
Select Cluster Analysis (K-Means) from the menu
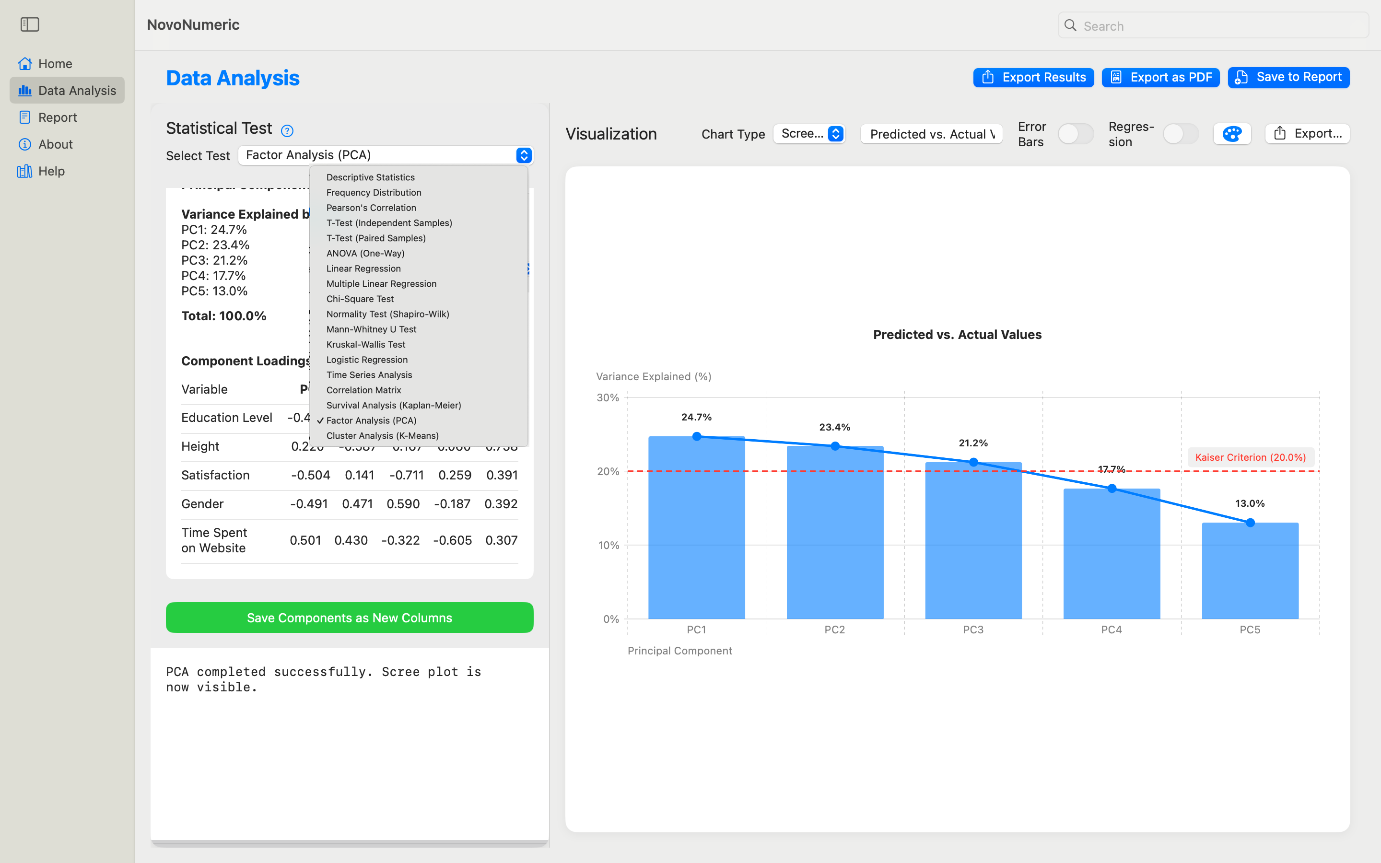point(382,435)
